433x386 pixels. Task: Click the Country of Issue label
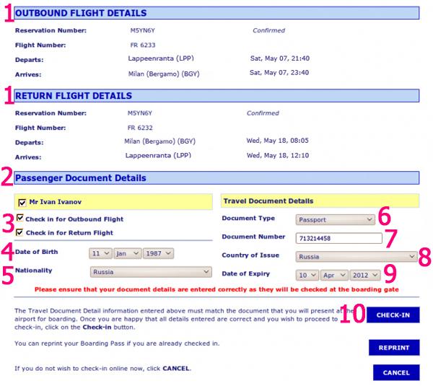[x=250, y=255]
